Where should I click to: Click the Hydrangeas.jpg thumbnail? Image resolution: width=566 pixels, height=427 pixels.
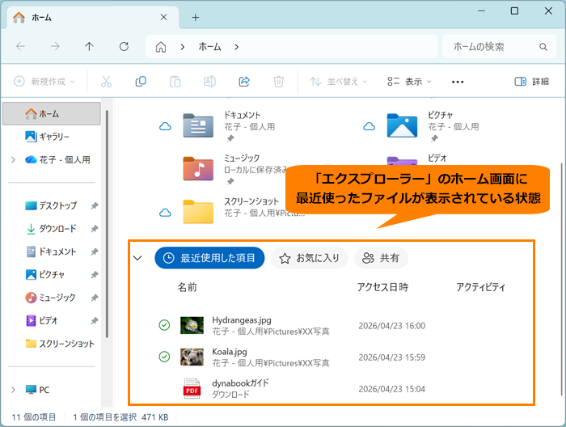point(192,325)
